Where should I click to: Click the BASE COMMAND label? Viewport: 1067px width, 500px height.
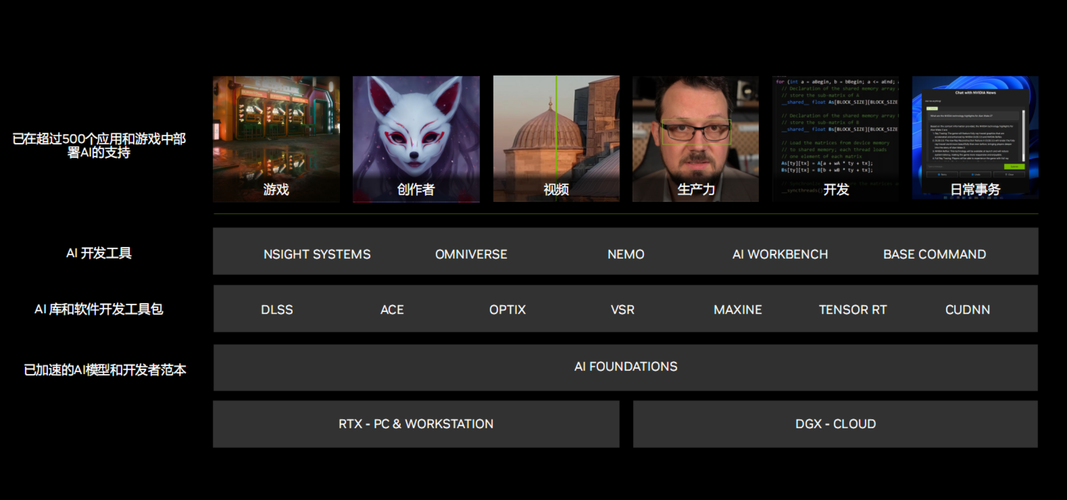935,254
